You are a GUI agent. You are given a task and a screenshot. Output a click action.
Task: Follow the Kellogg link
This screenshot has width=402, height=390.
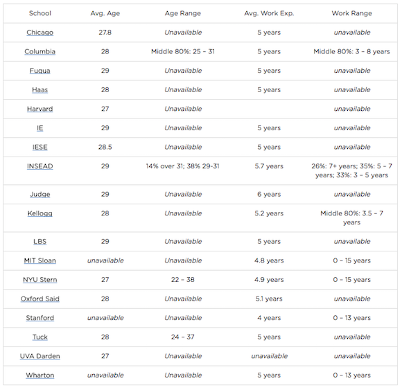click(40, 213)
